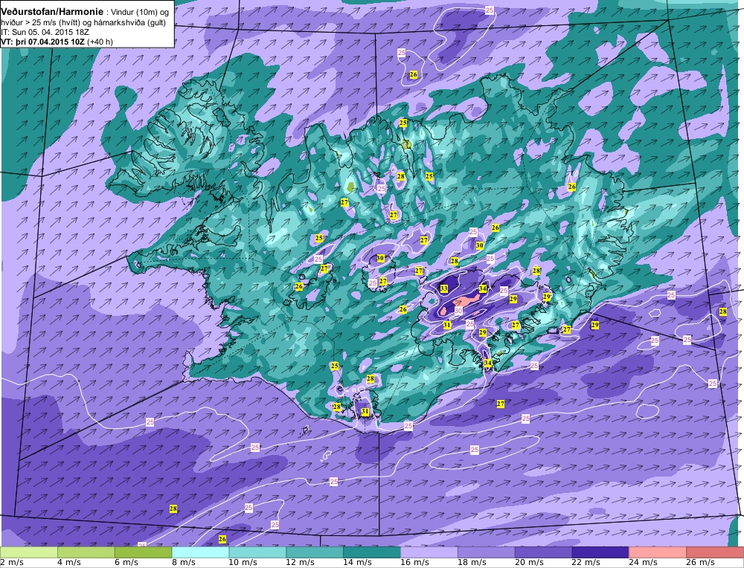Image resolution: width=744 pixels, height=568 pixels.
Task: Select the medium teal swatch beside 12 m/s
Action: pyautogui.click(x=315, y=552)
